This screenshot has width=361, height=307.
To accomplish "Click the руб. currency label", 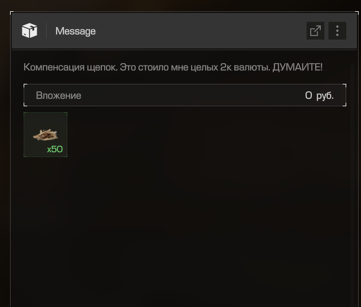I will tap(325, 96).
